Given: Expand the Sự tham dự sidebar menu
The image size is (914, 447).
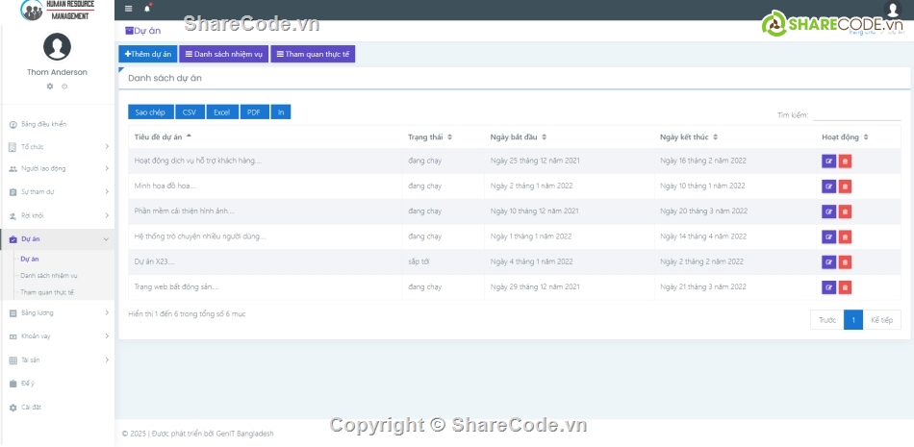Looking at the screenshot, I should (x=57, y=191).
